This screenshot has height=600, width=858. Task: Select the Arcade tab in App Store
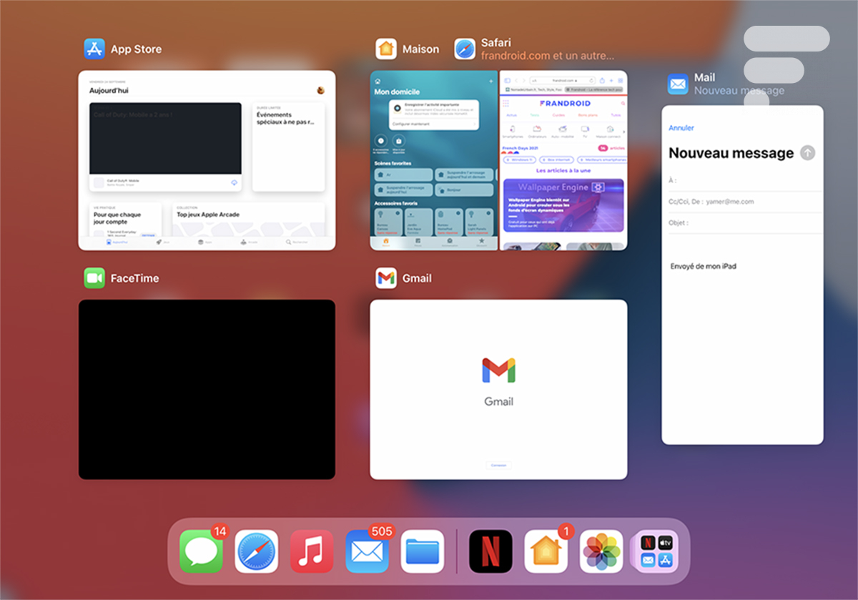[x=247, y=242]
